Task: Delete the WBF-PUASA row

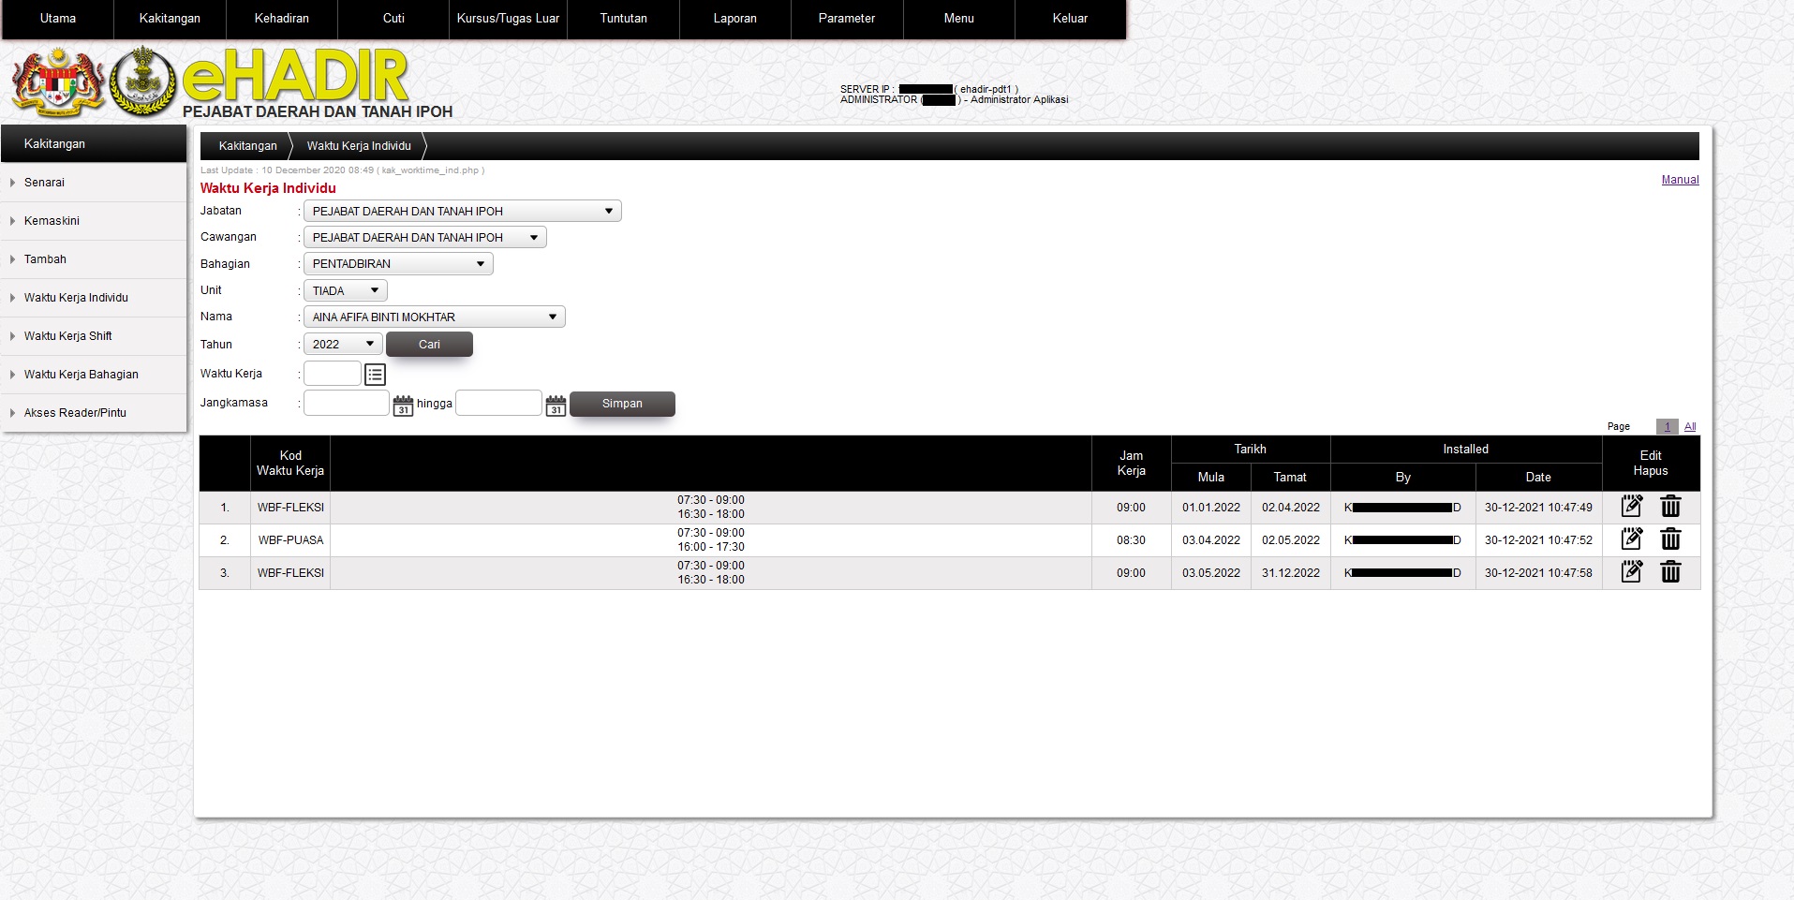Action: click(1670, 539)
